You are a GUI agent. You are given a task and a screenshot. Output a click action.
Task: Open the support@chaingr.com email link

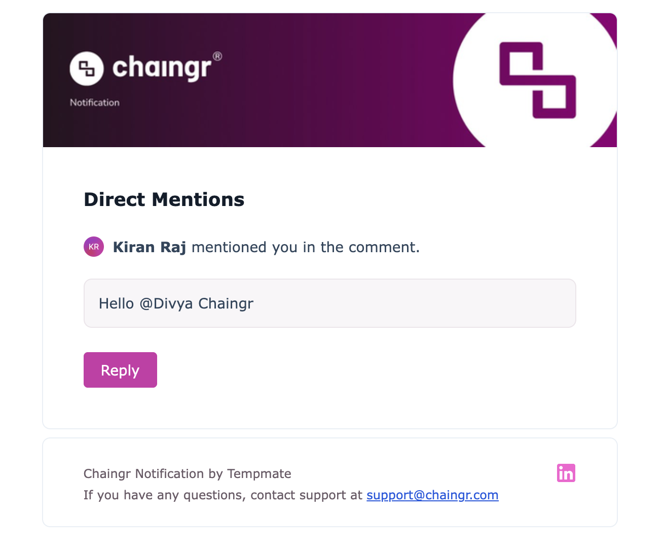(x=432, y=495)
